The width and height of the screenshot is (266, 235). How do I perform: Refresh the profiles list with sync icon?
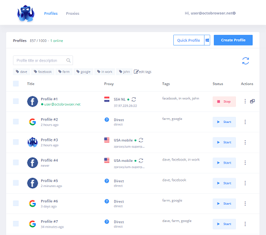click(246, 61)
